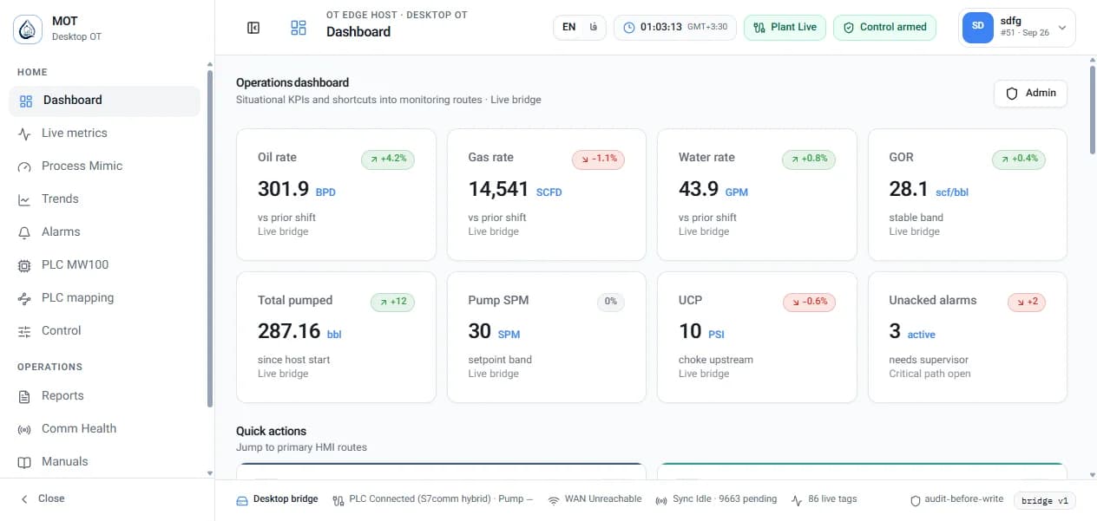
Task: Click the Comm Health radio icon
Action: pyautogui.click(x=24, y=429)
